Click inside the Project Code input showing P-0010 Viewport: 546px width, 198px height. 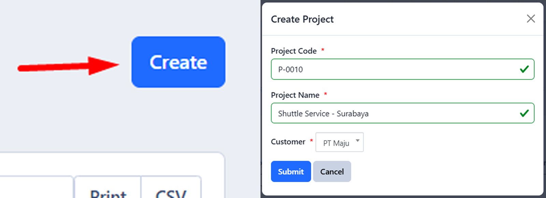tap(375, 69)
